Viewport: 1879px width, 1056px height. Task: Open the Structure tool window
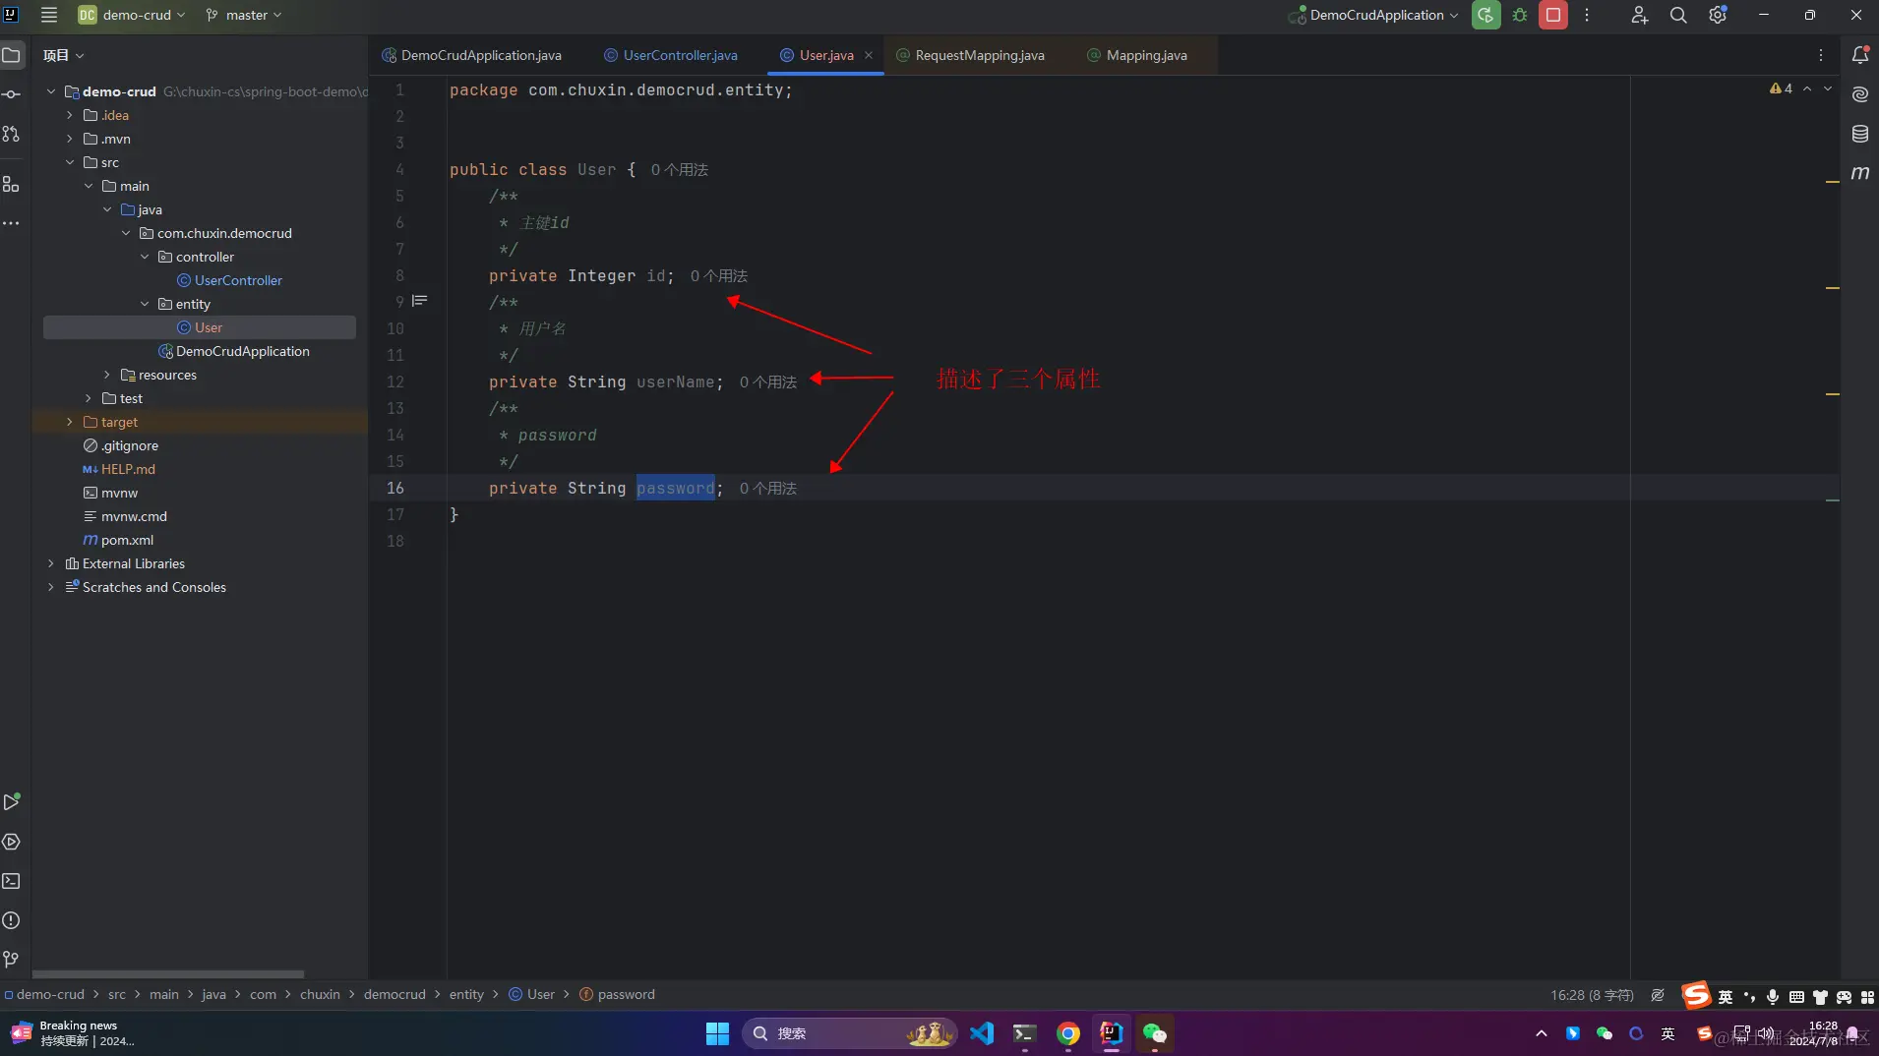12,184
